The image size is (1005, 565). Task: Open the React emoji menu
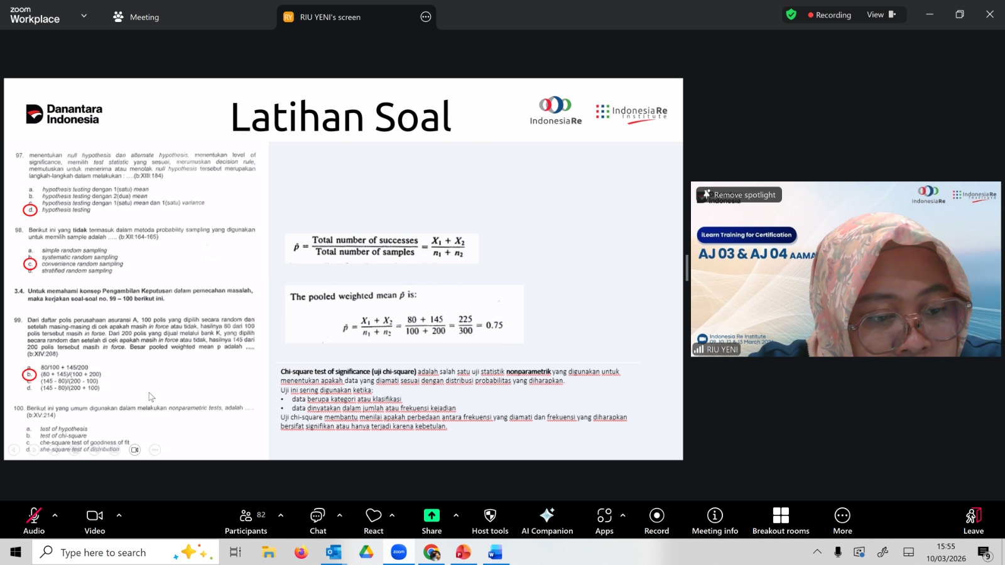pos(373,521)
